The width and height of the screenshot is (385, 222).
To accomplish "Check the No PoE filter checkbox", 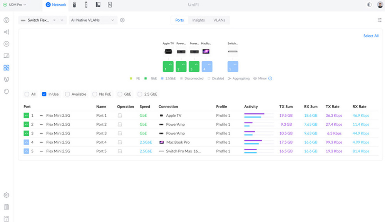I will pos(95,94).
